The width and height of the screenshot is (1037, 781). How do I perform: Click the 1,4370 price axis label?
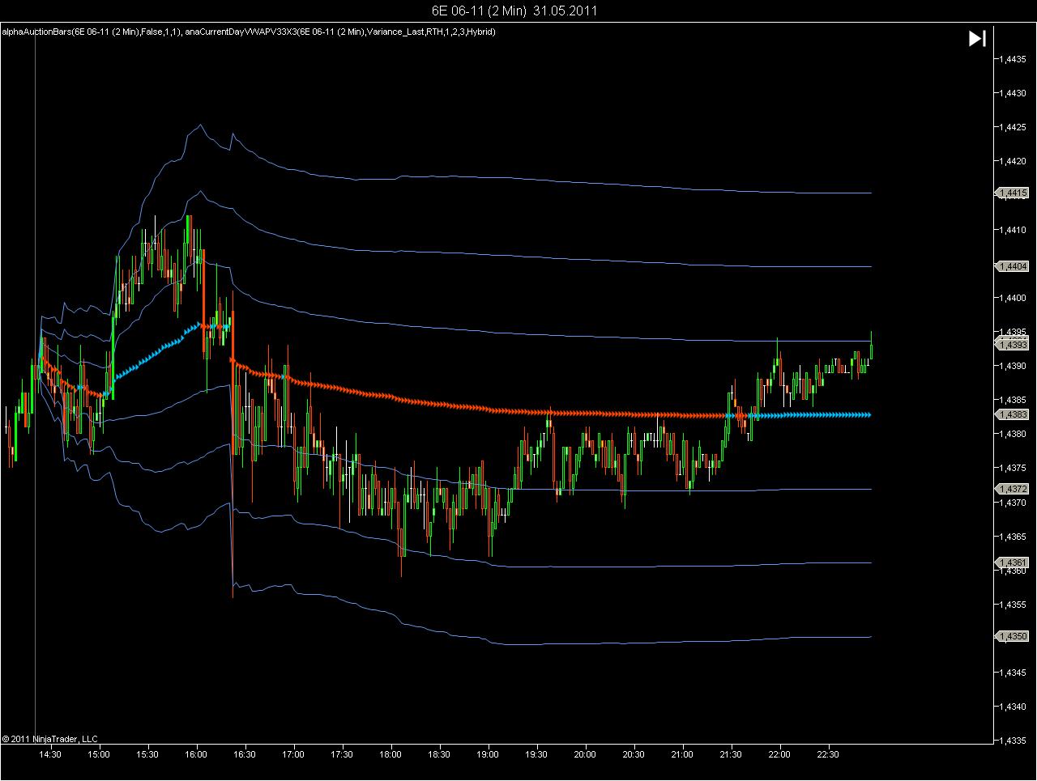pos(1014,503)
